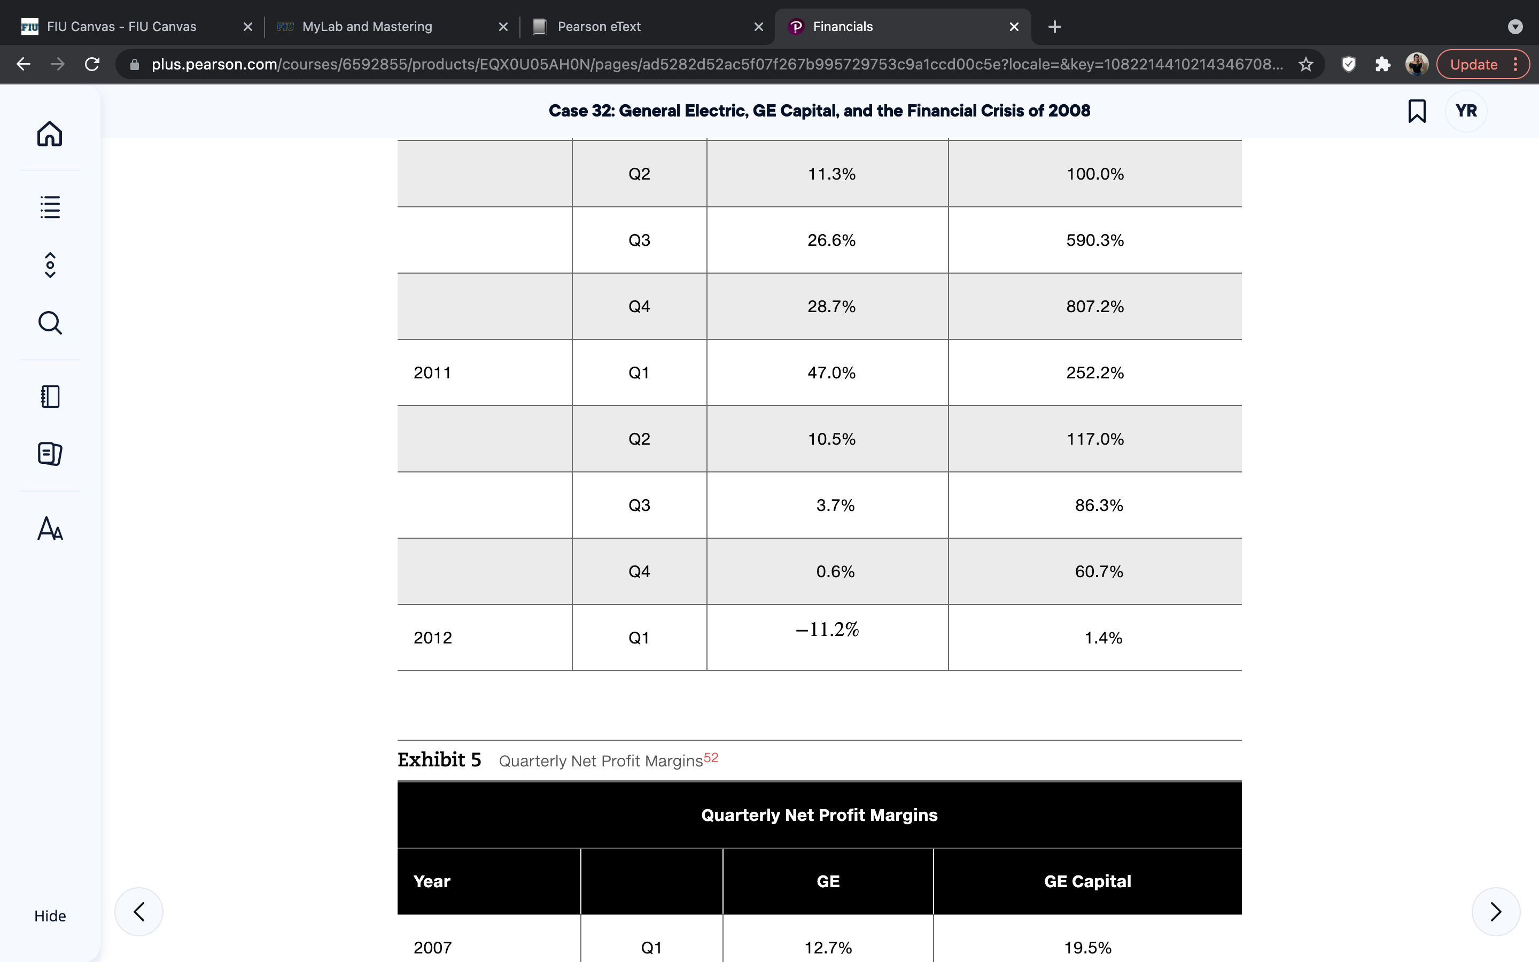
Task: Open the page navigation up-down icon
Action: click(x=50, y=265)
